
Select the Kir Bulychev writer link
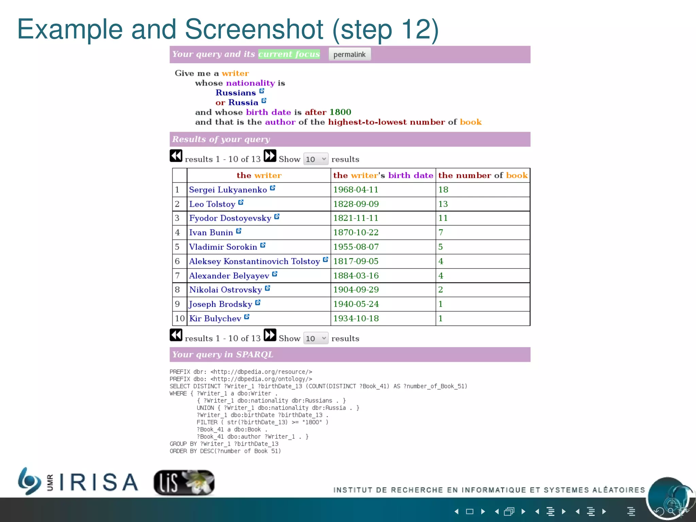tap(215, 319)
